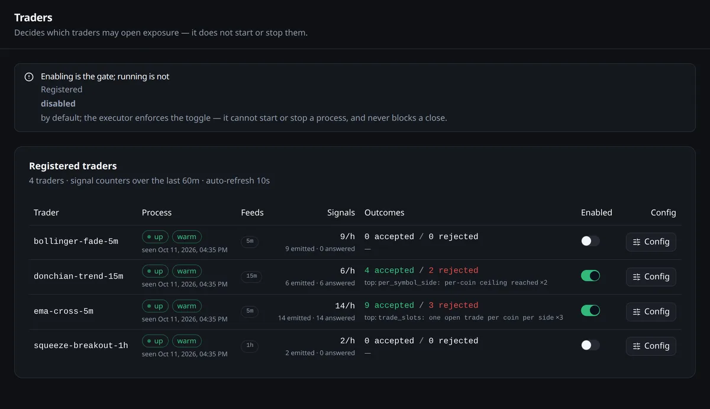The height and width of the screenshot is (409, 710).
Task: Click "9 emitted · 0 answered" text
Action: pos(320,249)
